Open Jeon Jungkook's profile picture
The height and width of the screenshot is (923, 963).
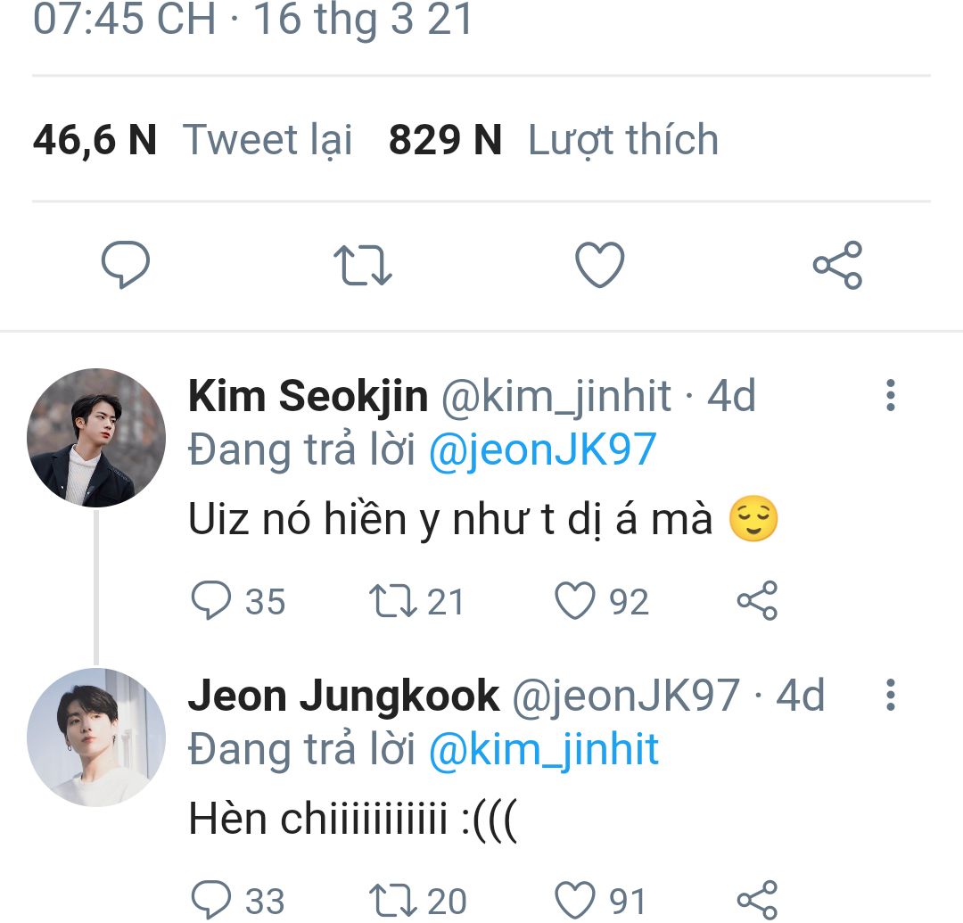tap(96, 738)
